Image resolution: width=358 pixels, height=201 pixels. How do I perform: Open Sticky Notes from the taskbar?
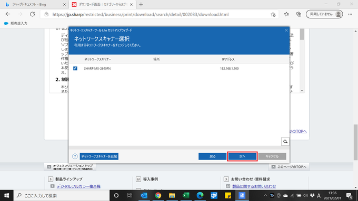[228, 196]
